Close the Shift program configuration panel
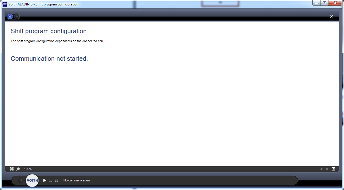 tap(331, 16)
